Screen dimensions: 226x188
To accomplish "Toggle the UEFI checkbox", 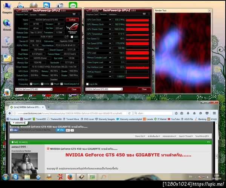I will (72, 37).
